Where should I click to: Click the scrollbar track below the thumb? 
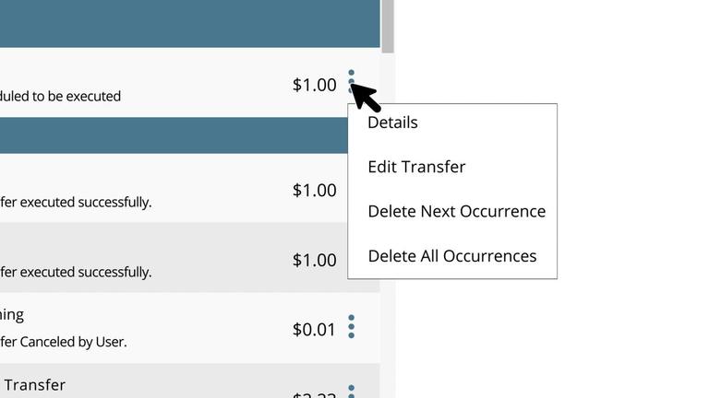pos(388,226)
